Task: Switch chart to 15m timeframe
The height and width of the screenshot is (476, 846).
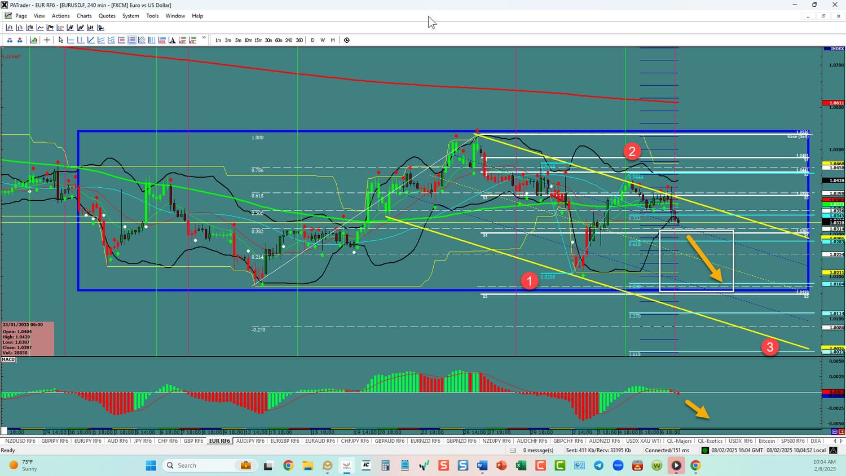Action: click(x=258, y=40)
